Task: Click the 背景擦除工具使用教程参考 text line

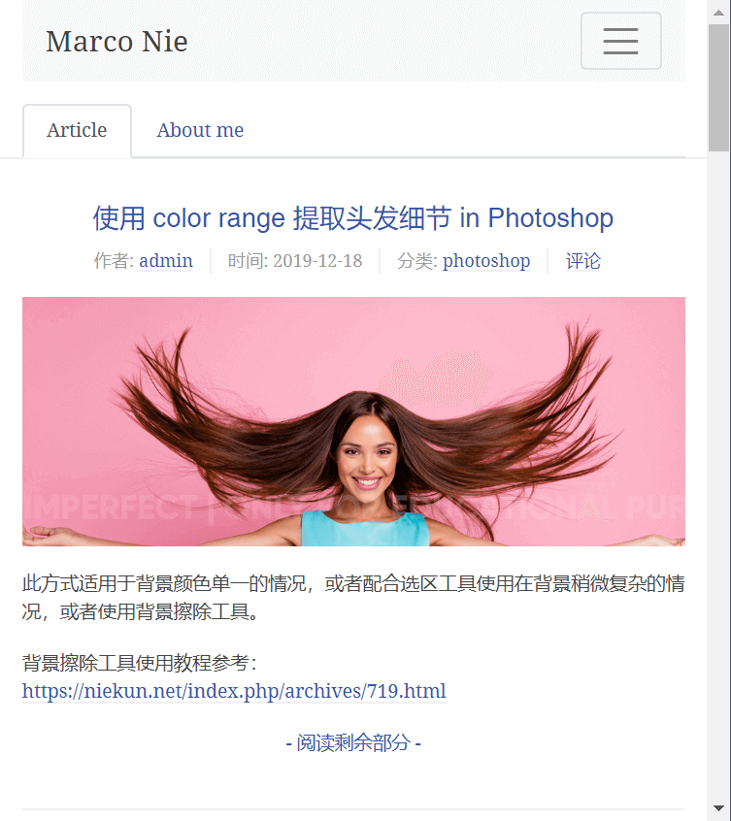Action: (x=139, y=663)
